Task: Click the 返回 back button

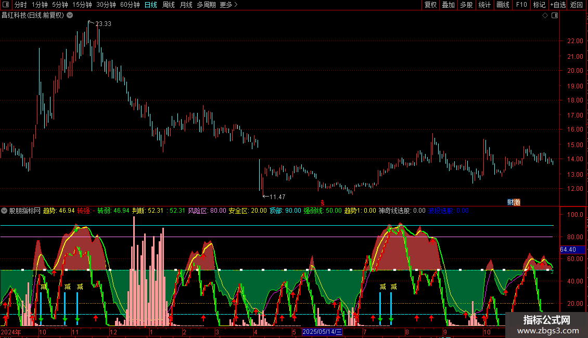Action: click(x=577, y=5)
